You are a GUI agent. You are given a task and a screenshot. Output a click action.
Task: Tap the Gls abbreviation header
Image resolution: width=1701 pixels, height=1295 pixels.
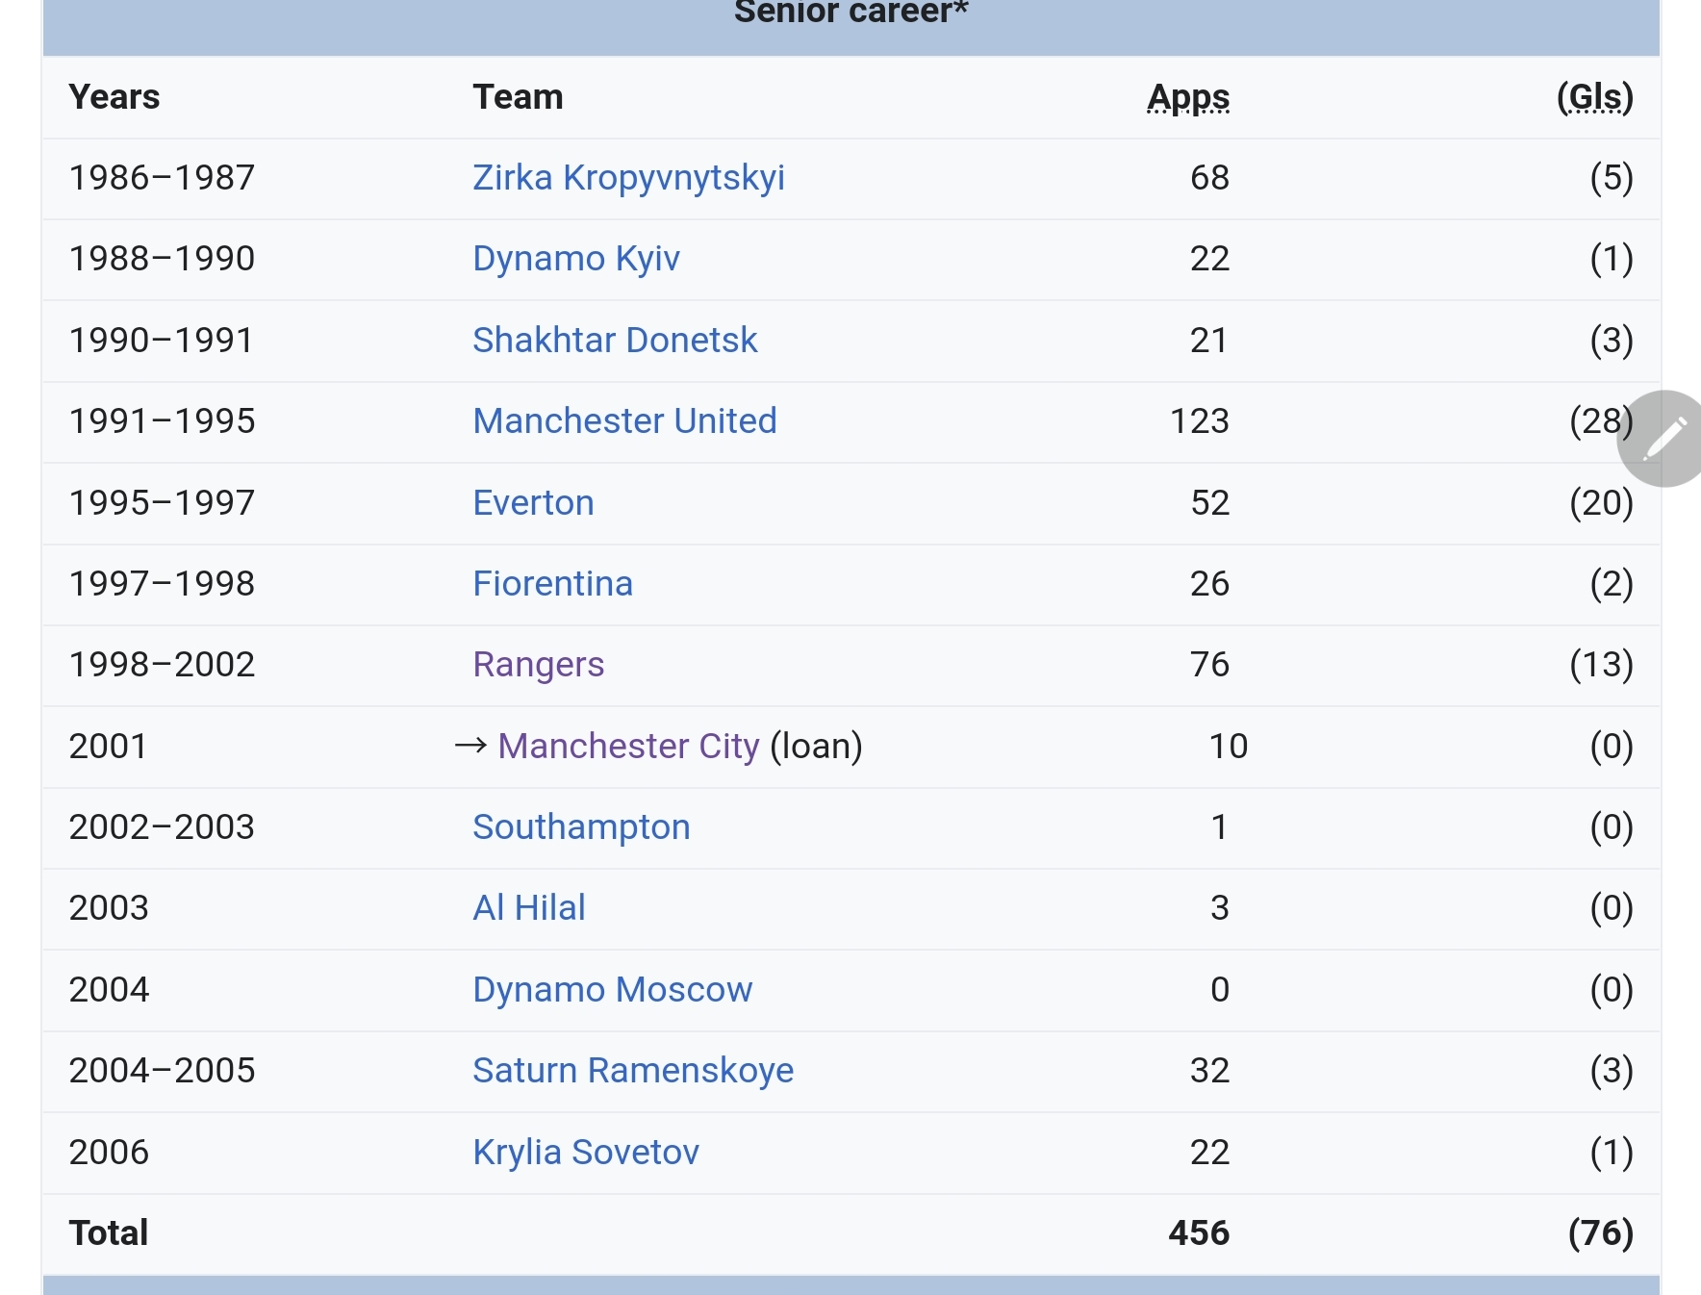[1594, 97]
